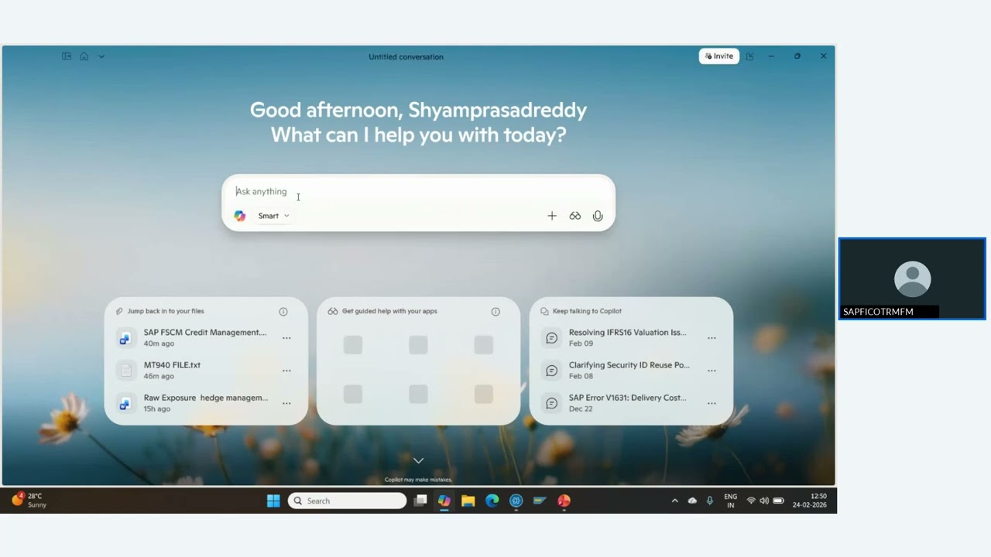Click Get guided help with your apps

tap(389, 311)
